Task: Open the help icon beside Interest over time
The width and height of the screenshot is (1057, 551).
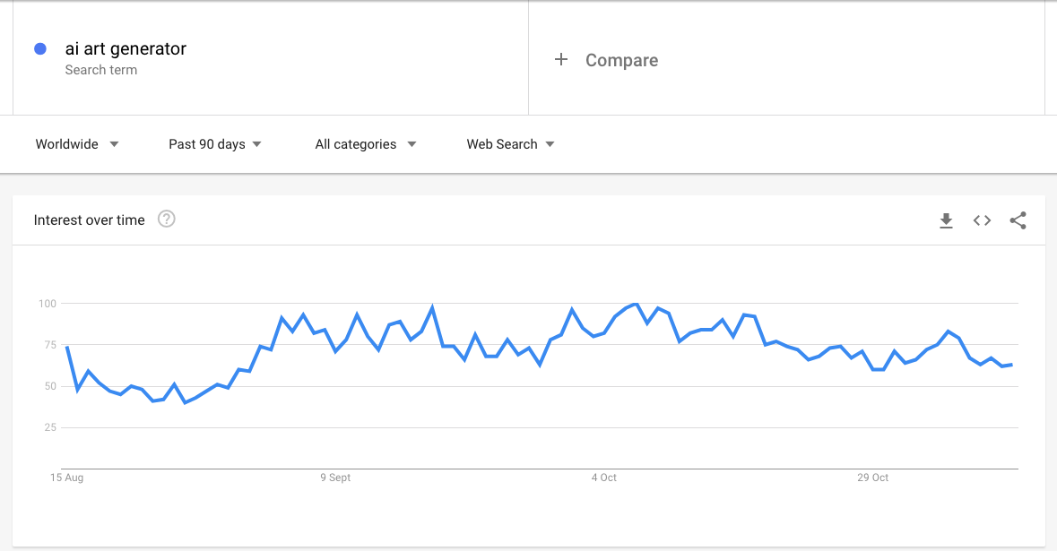Action: point(166,220)
